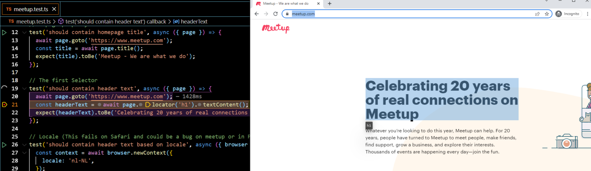Screen dimensions: 591x171
Task: Open the test callback breadcrumb item
Action: coord(112,22)
